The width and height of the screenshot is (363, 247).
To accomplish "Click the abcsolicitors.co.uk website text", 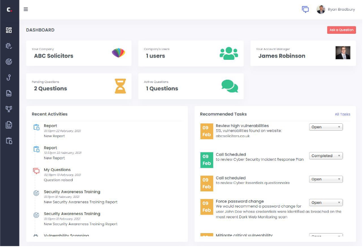I will click(233, 136).
